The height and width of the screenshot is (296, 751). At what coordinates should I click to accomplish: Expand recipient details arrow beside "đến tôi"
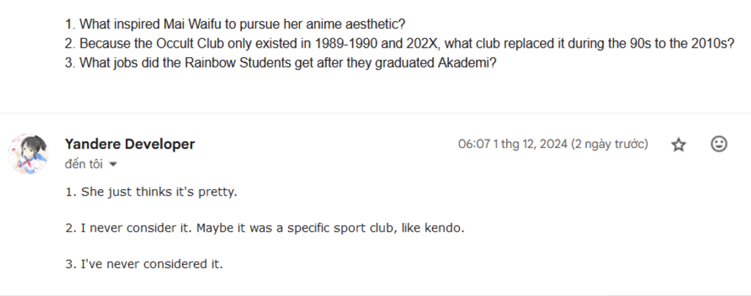tap(114, 164)
